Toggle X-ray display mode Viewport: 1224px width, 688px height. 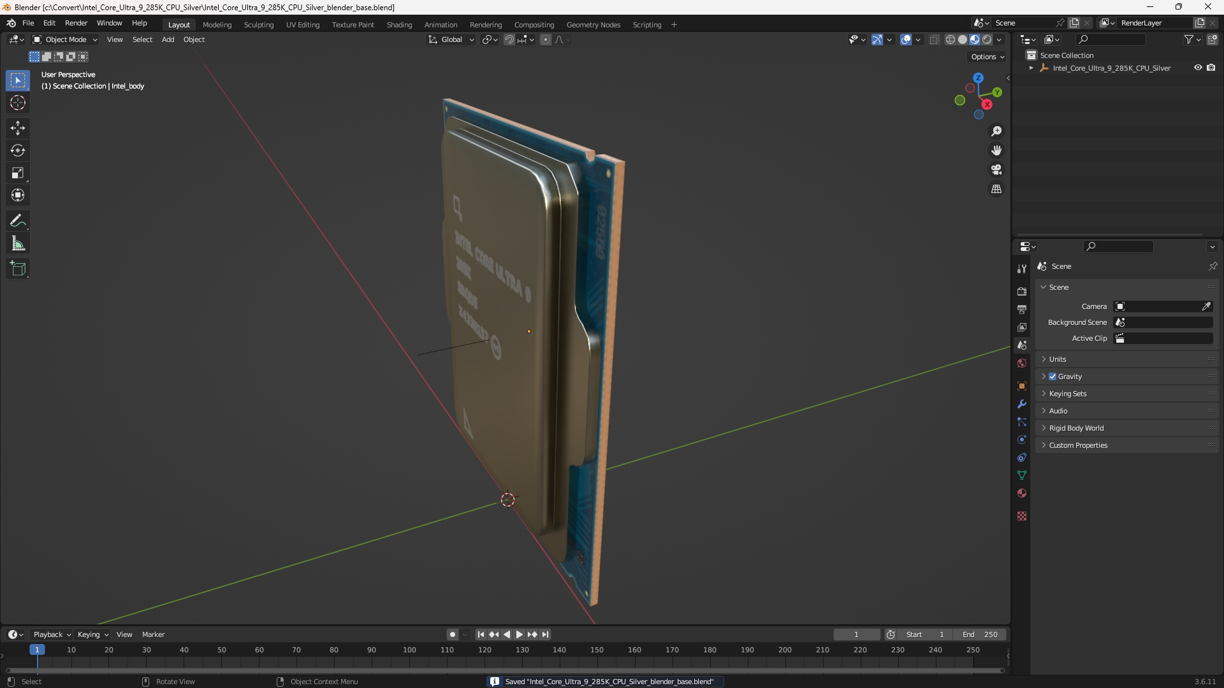click(x=935, y=39)
